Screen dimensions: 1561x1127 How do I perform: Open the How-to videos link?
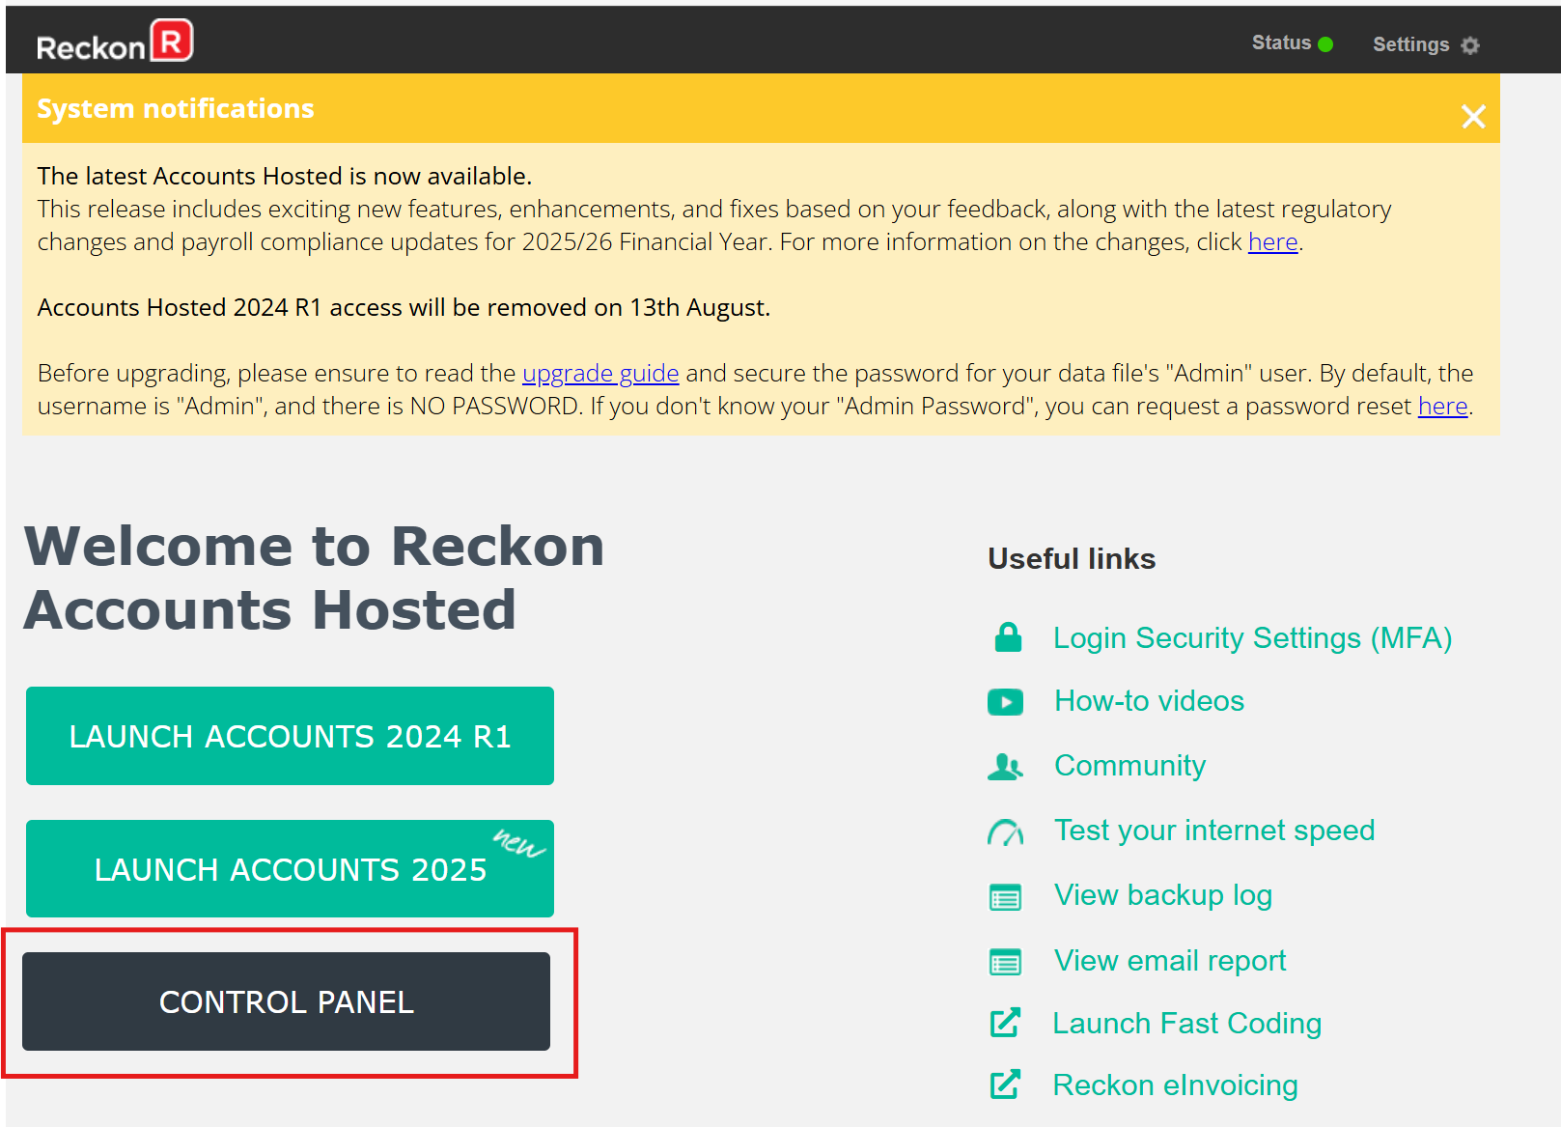[1149, 701]
